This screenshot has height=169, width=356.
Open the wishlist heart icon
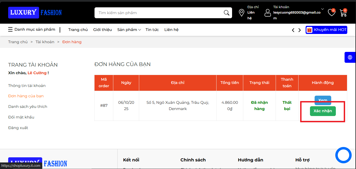pos(331,12)
